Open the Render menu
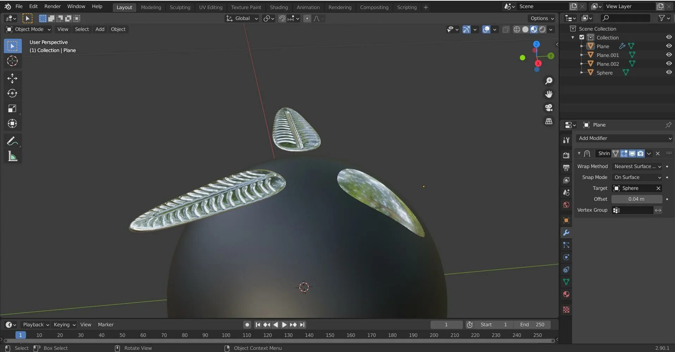 53,6
